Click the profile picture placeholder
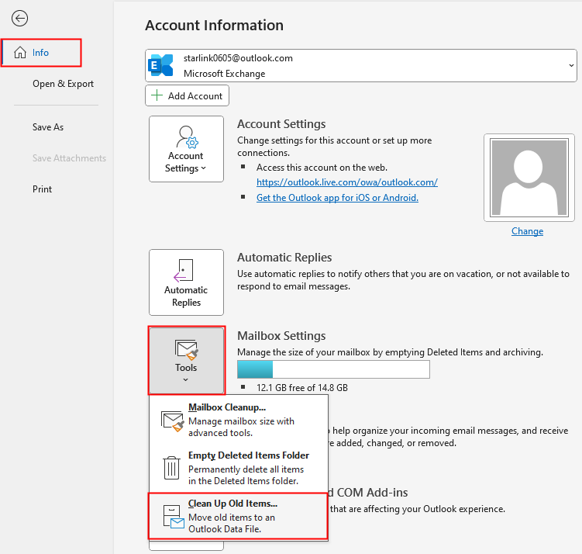The height and width of the screenshot is (554, 582). (x=527, y=178)
